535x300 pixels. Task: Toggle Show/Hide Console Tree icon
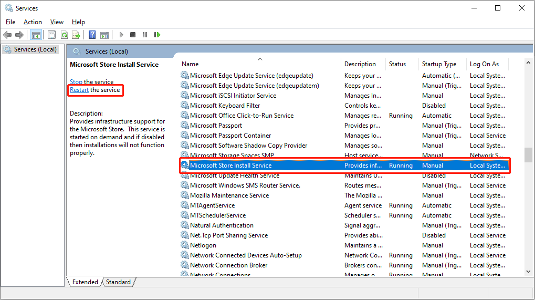point(36,35)
